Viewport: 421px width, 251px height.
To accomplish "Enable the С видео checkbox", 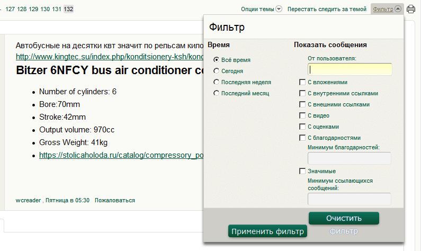I will pyautogui.click(x=302, y=115).
